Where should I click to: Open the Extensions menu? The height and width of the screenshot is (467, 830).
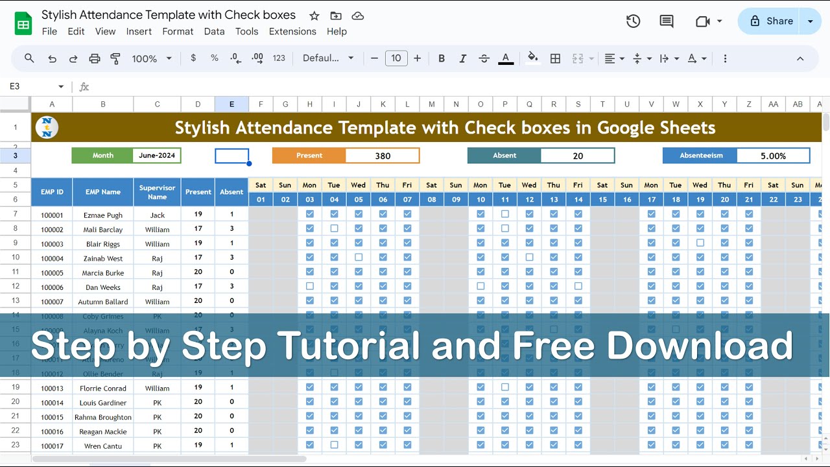pos(292,31)
